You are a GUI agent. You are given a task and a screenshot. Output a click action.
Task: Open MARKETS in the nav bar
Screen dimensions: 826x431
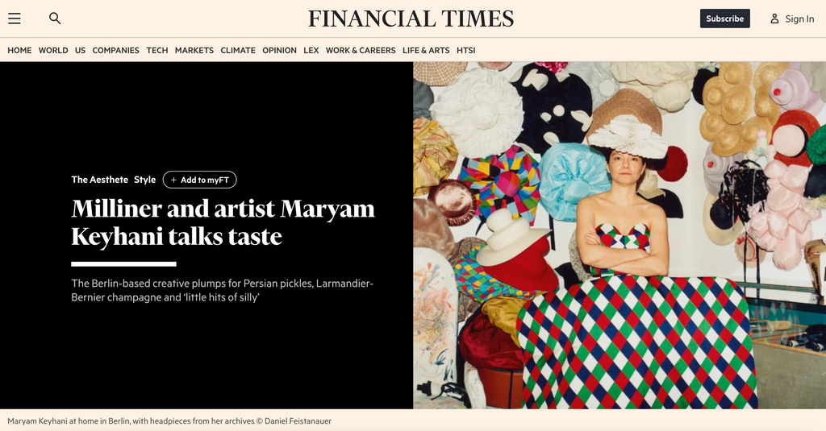(194, 51)
